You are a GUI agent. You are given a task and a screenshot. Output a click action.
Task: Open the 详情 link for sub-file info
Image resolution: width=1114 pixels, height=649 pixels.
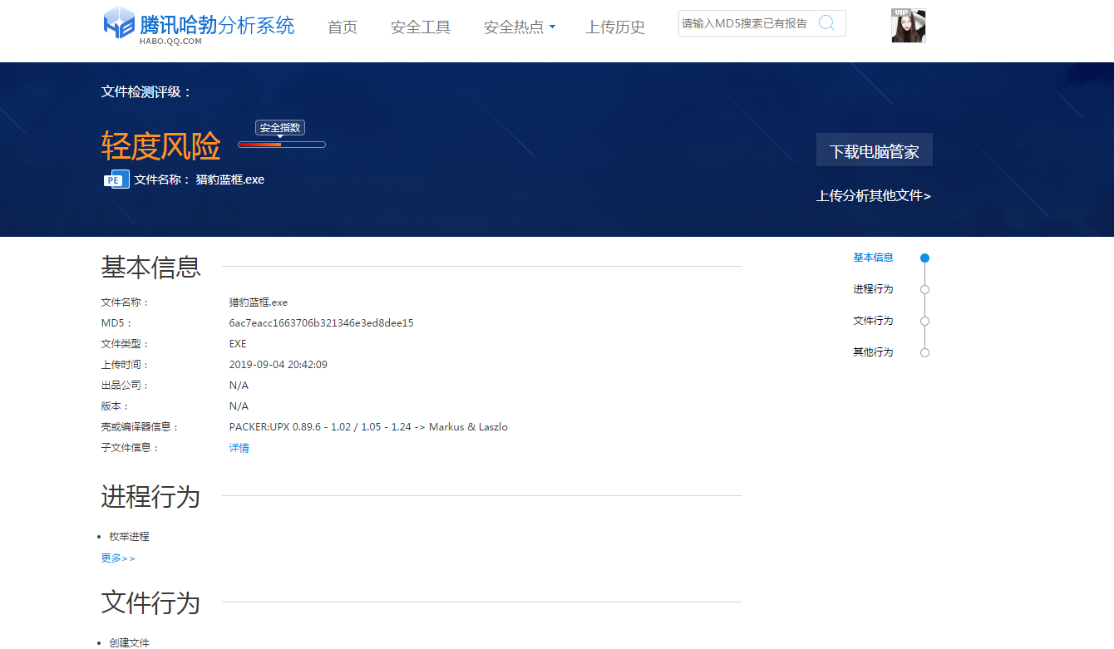239,448
